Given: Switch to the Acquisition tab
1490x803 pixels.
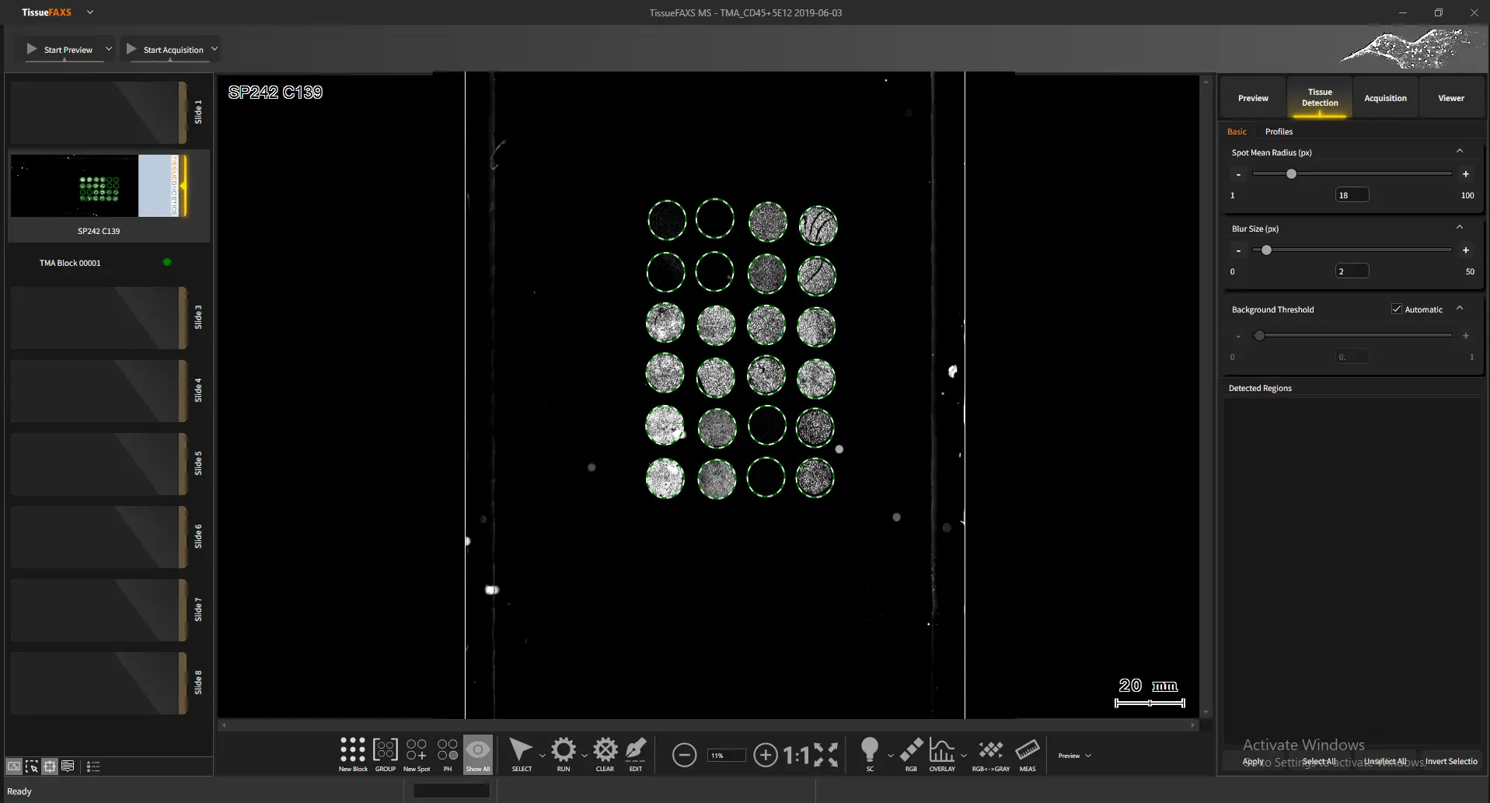Looking at the screenshot, I should [x=1385, y=98].
